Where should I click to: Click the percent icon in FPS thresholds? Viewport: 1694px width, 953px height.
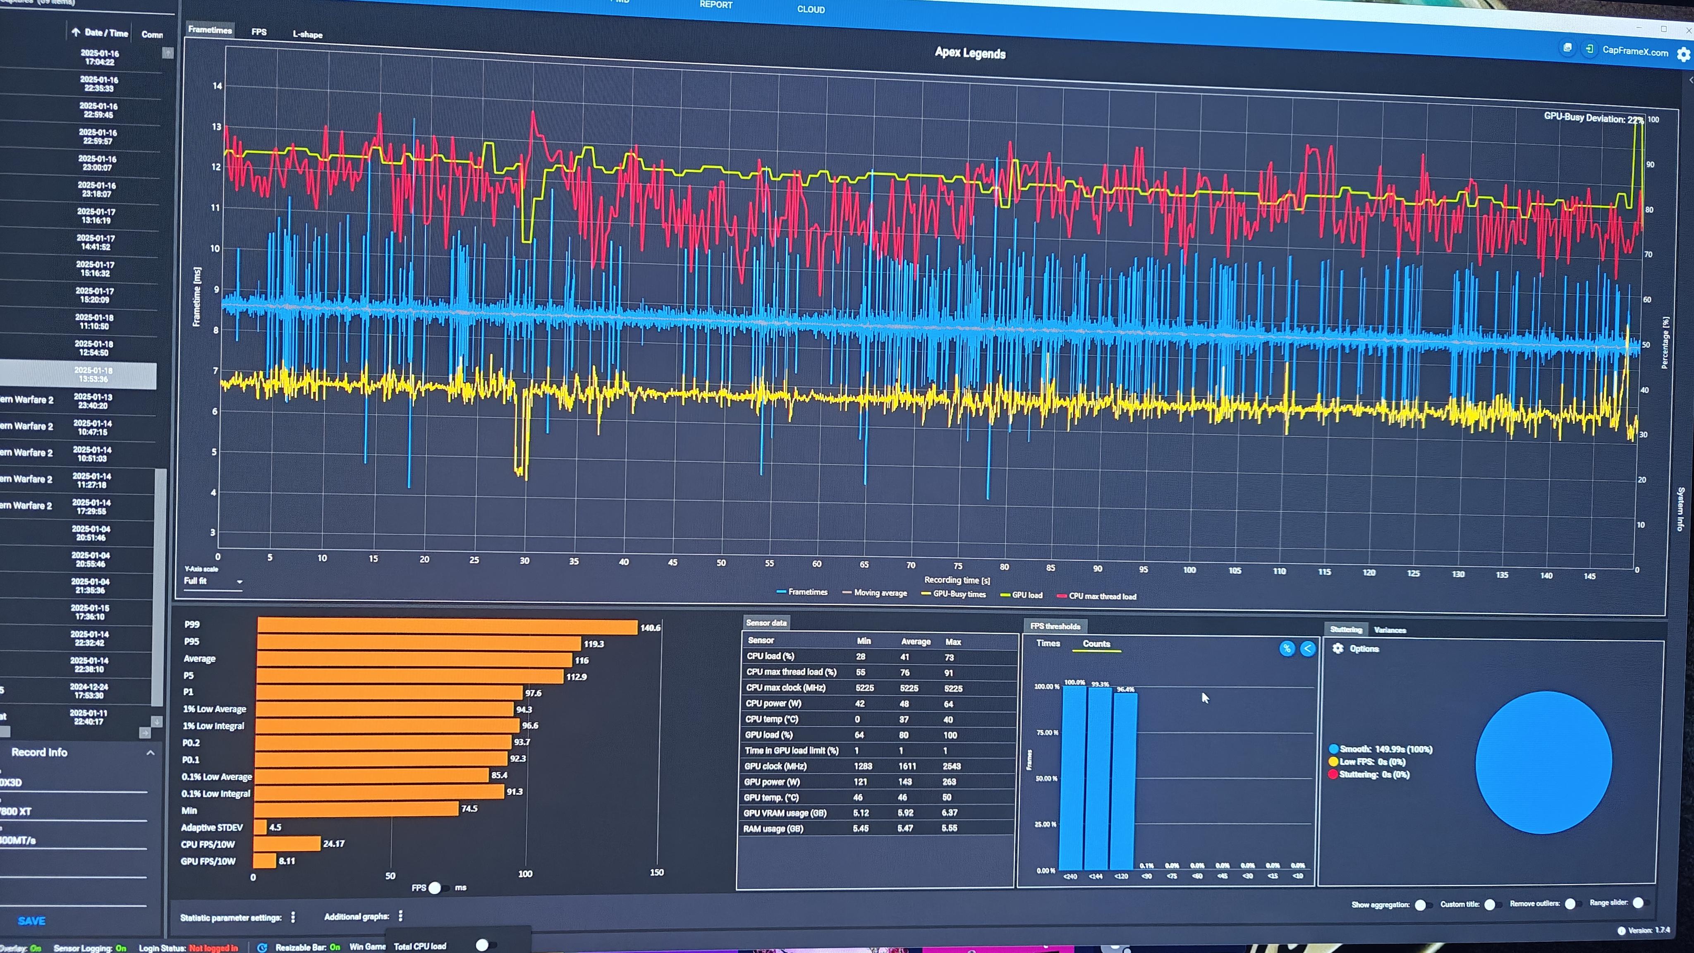pyautogui.click(x=1286, y=649)
